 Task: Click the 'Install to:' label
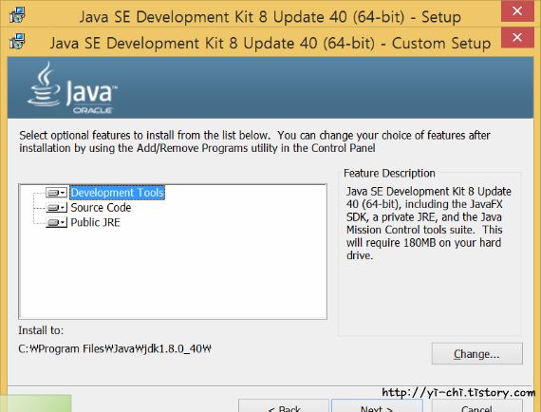(x=41, y=330)
